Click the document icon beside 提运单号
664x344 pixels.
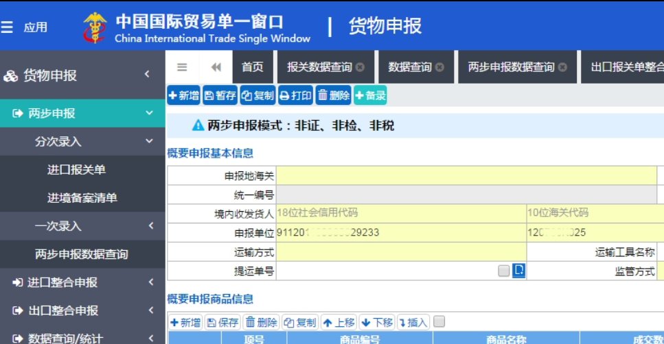519,271
